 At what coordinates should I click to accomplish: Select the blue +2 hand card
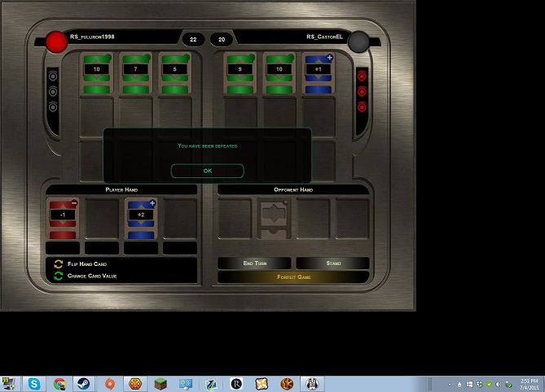(x=141, y=218)
